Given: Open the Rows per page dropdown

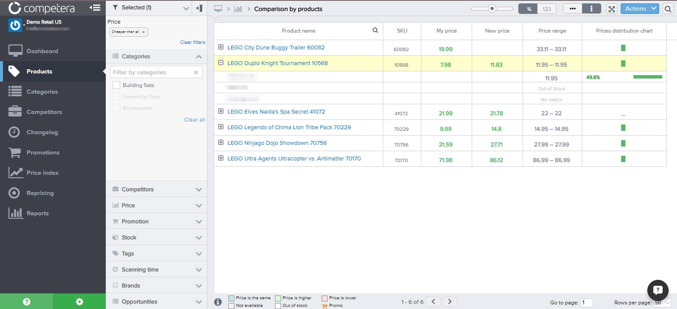Looking at the screenshot, I should point(663,303).
